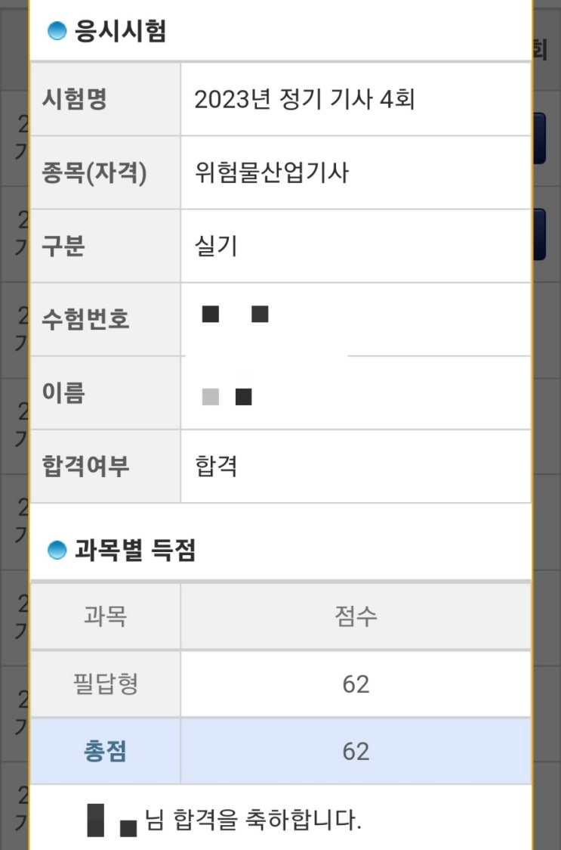Click the 응시시험 section heading
This screenshot has width=561, height=850.
pos(120,32)
